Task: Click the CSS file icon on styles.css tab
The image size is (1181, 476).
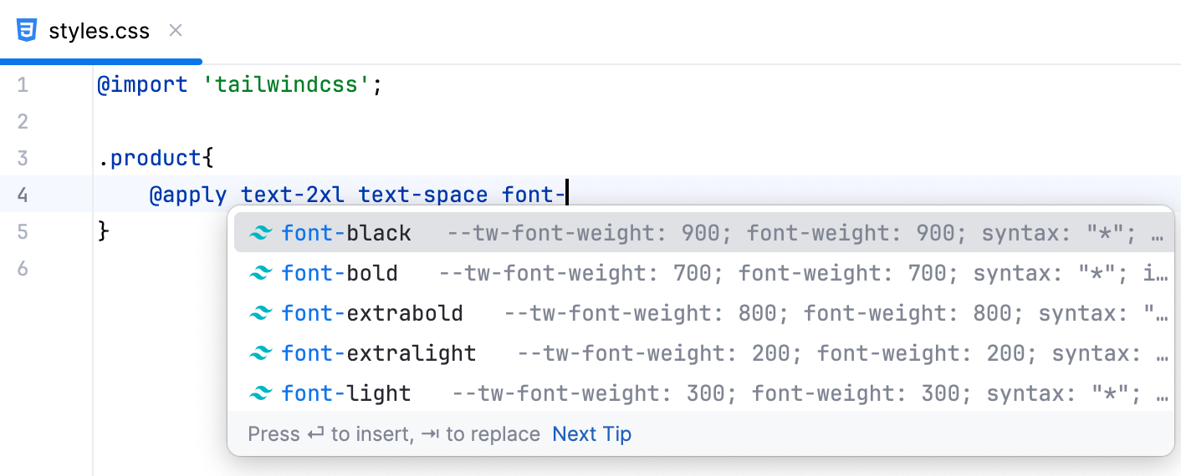Action: coord(27,31)
